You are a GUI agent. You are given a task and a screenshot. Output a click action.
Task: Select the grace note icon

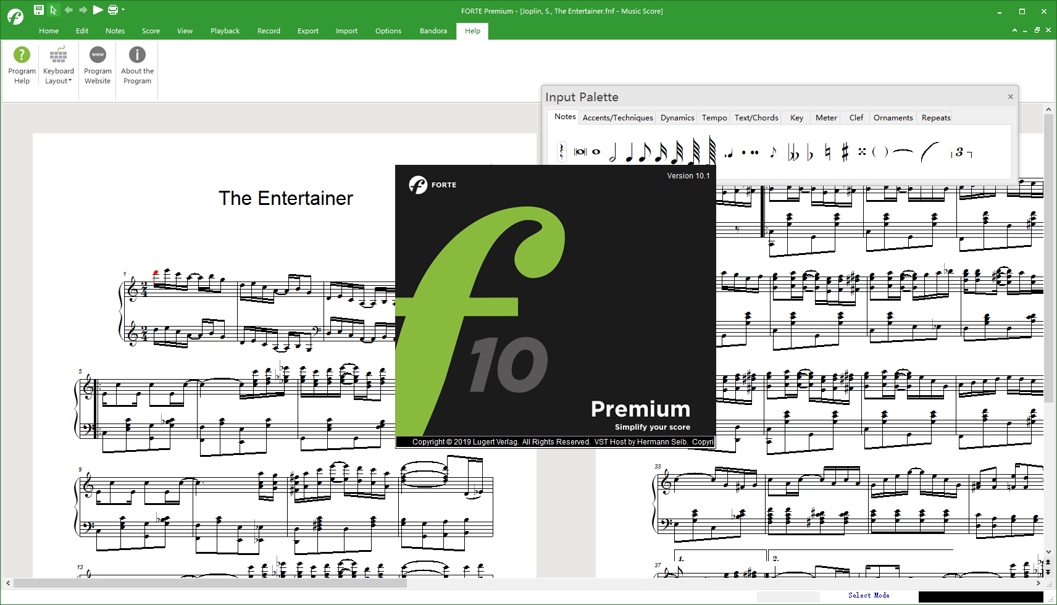[773, 152]
